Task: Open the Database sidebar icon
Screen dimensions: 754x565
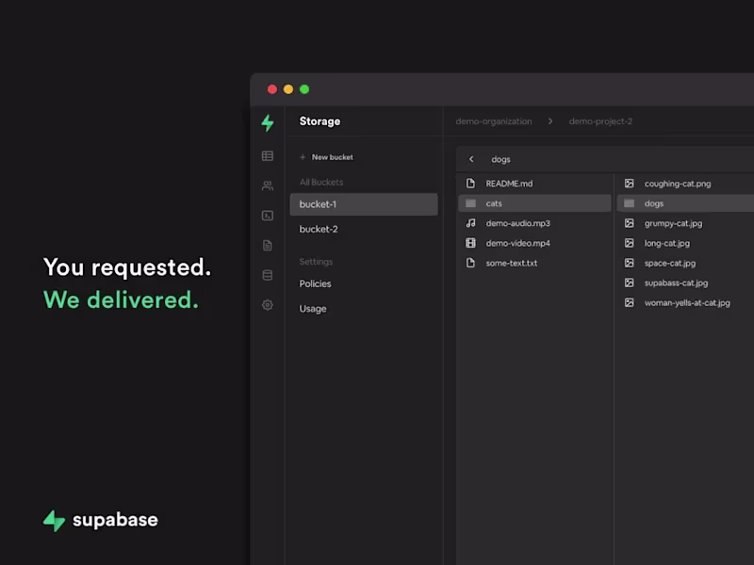Action: [268, 275]
